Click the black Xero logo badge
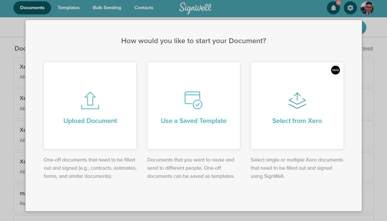This screenshot has width=387, height=221. [335, 70]
